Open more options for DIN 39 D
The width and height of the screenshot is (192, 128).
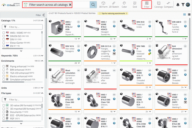click(150, 22)
